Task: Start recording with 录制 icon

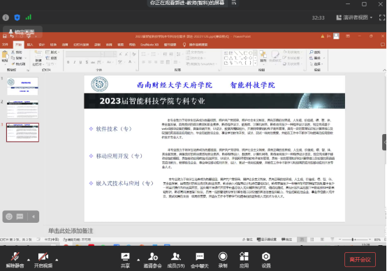Action: (223, 260)
